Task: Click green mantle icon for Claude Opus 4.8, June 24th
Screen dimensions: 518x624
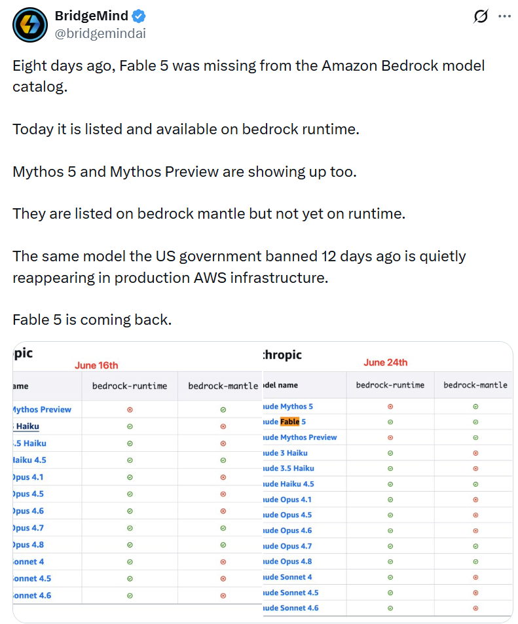Action: [x=475, y=562]
